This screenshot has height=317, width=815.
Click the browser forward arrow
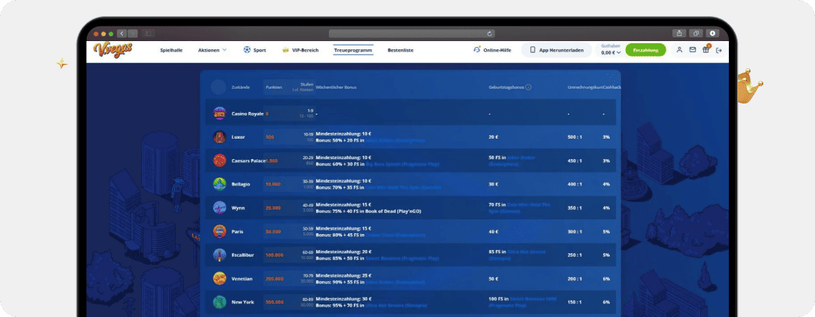[132, 33]
